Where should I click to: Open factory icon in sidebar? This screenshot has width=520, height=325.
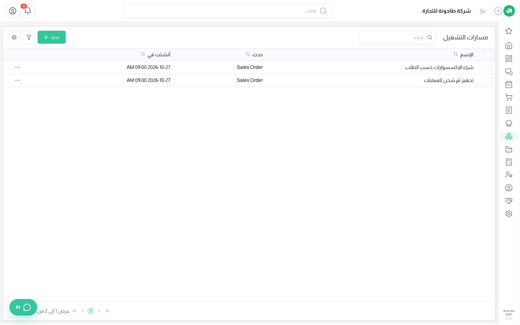509,149
